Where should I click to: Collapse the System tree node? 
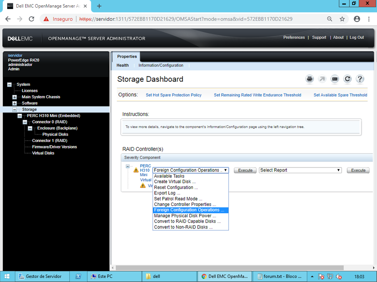coord(9,84)
